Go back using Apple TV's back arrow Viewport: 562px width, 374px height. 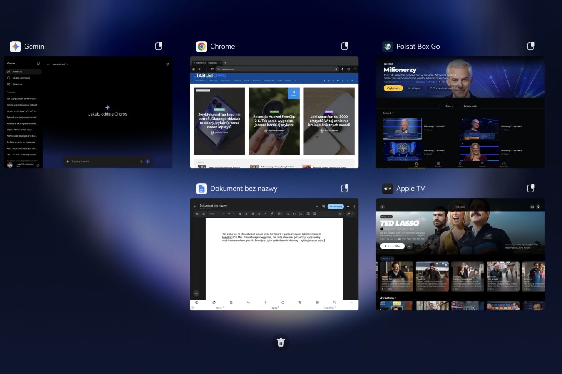click(383, 207)
